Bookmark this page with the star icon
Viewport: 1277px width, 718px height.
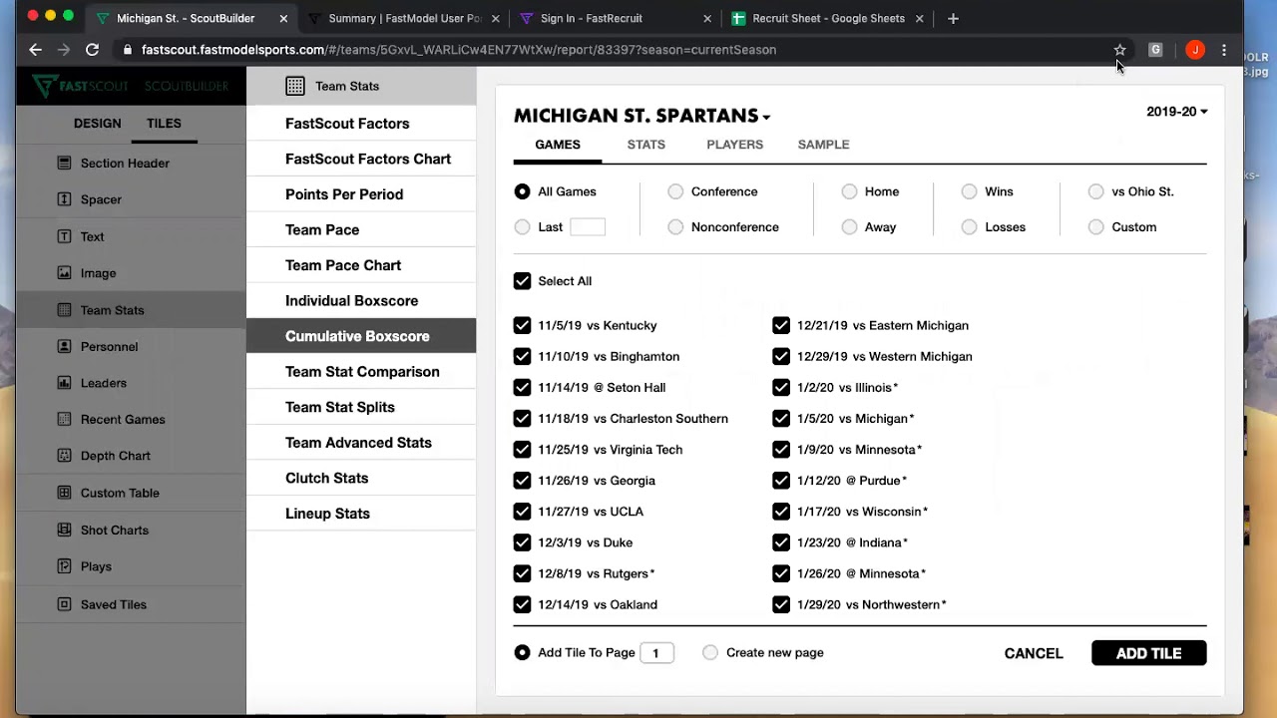coord(1119,50)
